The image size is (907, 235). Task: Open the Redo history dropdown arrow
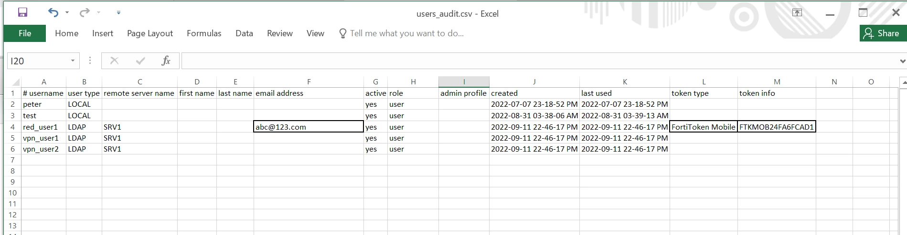click(x=98, y=12)
